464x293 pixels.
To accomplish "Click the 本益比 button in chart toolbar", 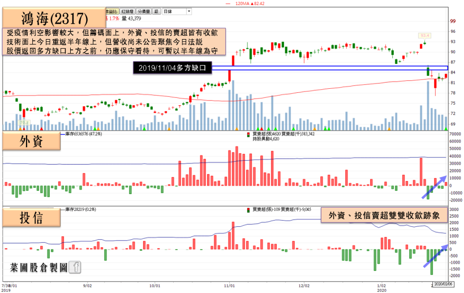I will click(x=113, y=11).
